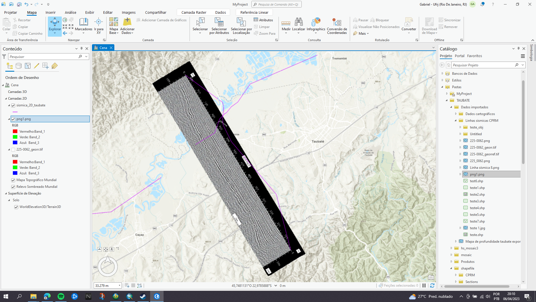Click the compass navigator control
The height and width of the screenshot is (302, 536).
(108, 266)
